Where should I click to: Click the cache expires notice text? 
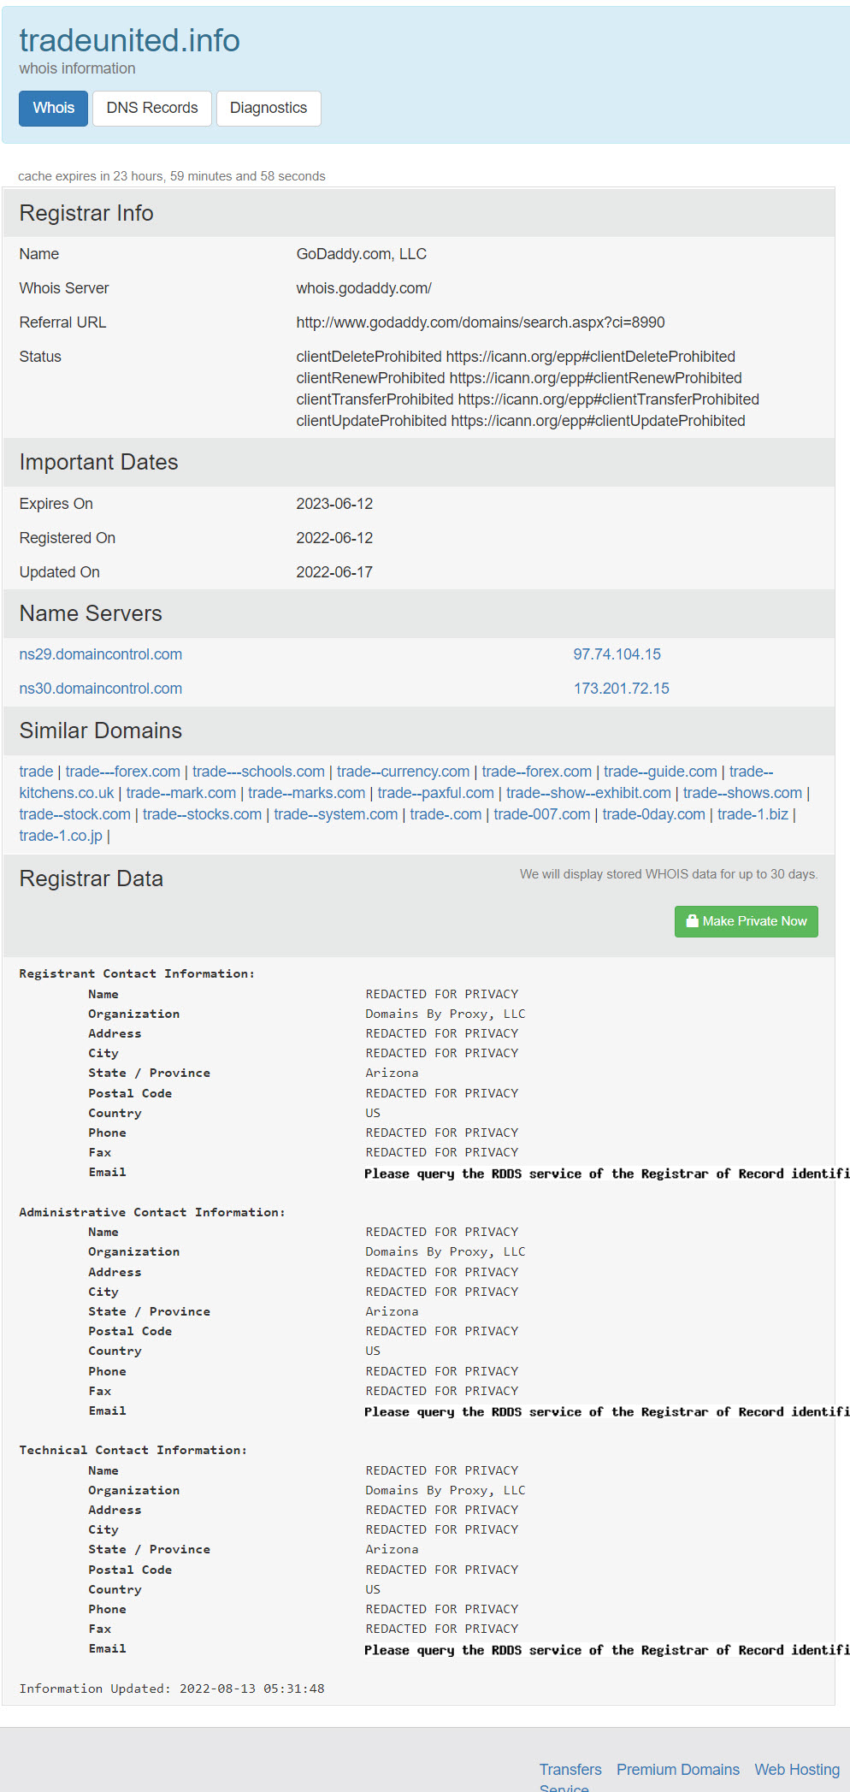[172, 176]
